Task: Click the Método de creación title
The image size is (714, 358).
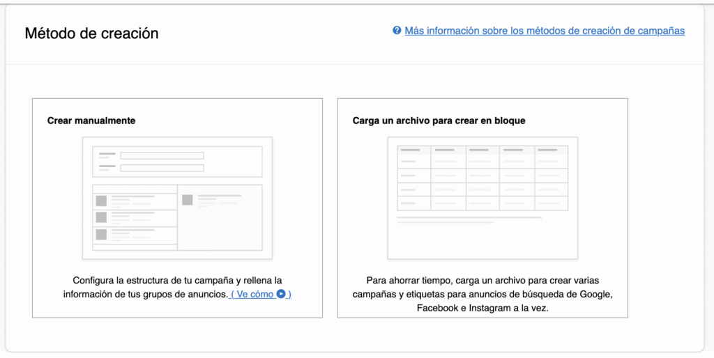Action: (x=91, y=33)
